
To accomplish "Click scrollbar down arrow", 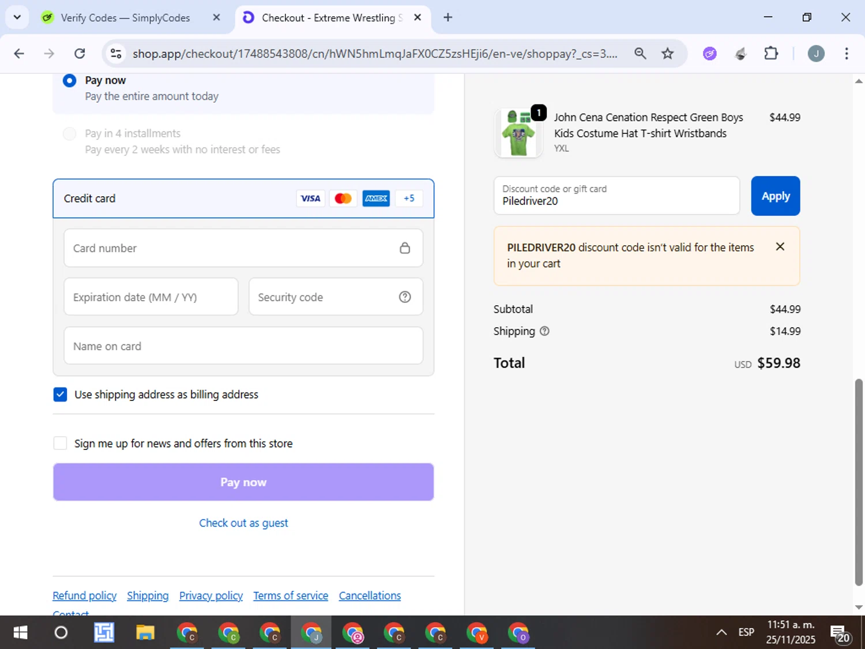I will (859, 607).
